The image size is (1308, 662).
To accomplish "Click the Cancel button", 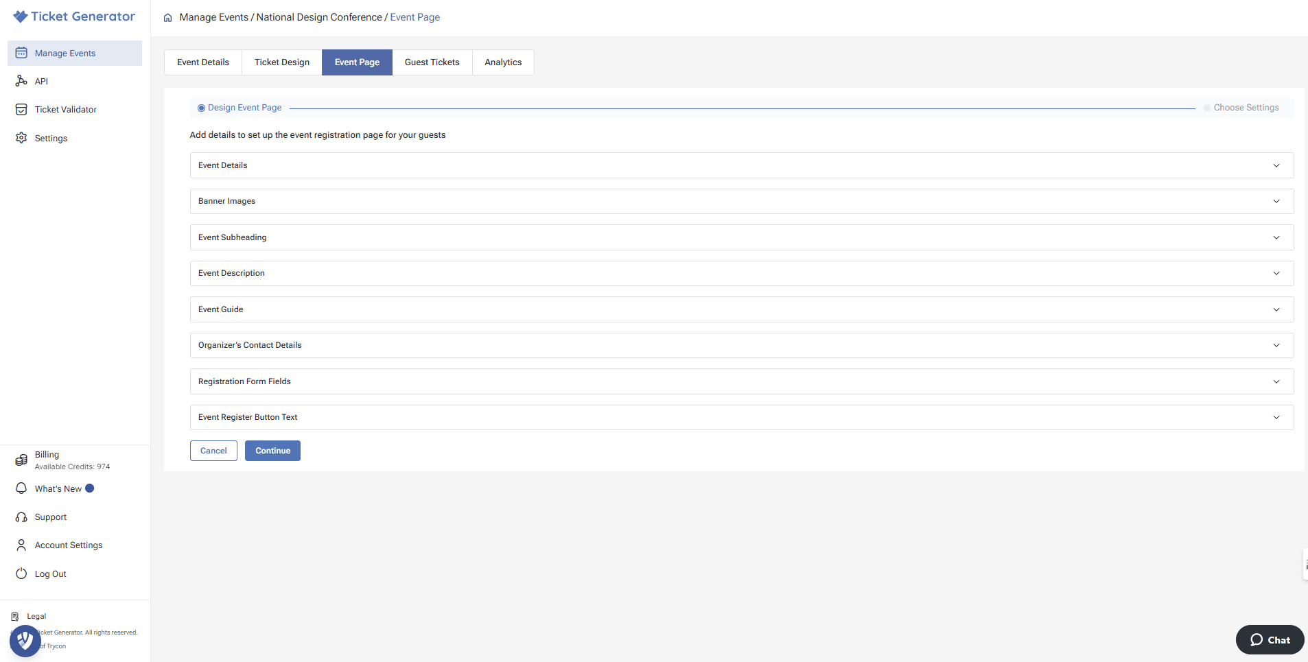I will pos(213,451).
